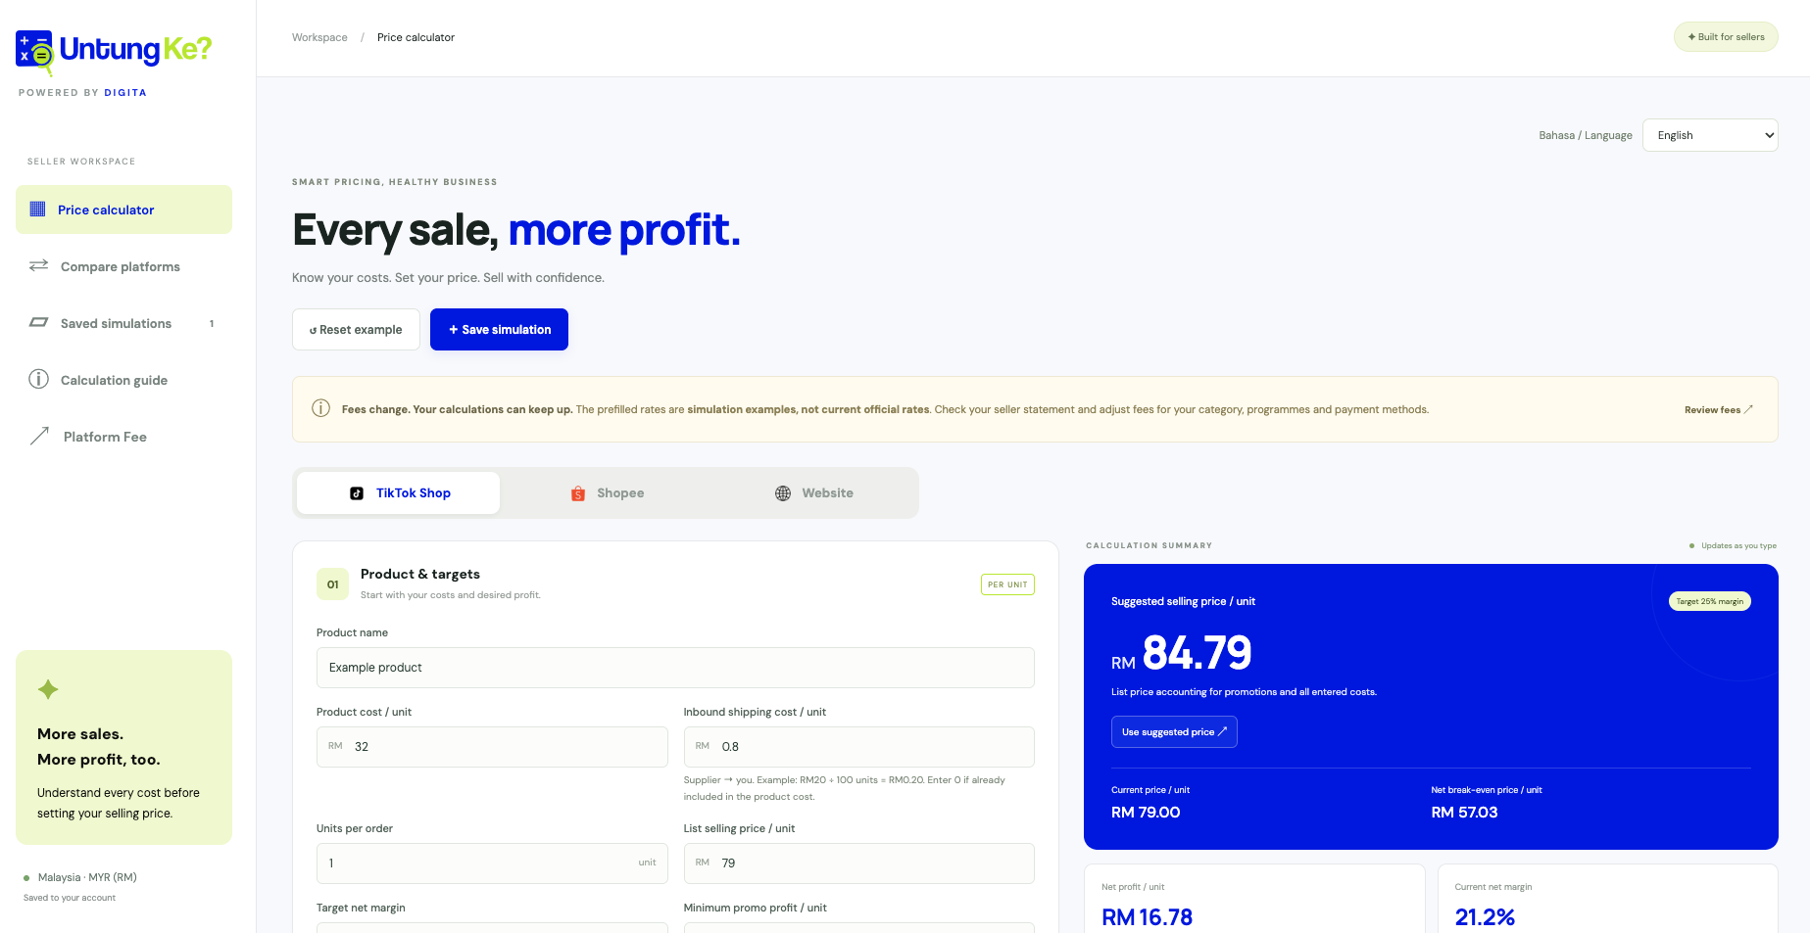Open Saved simulations in sidebar
1810x933 pixels.
(123, 323)
